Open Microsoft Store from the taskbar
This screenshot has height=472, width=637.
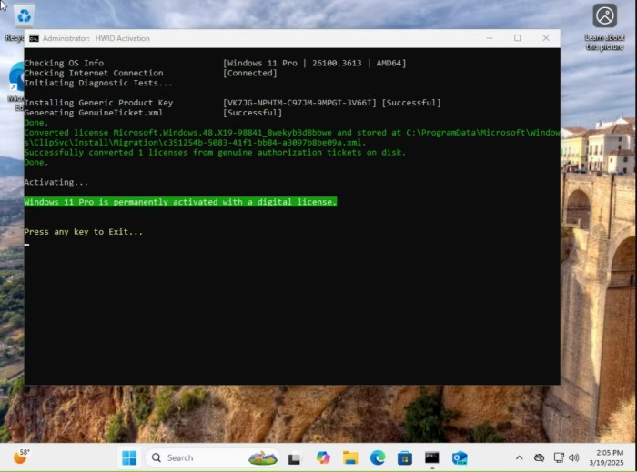tap(405, 458)
